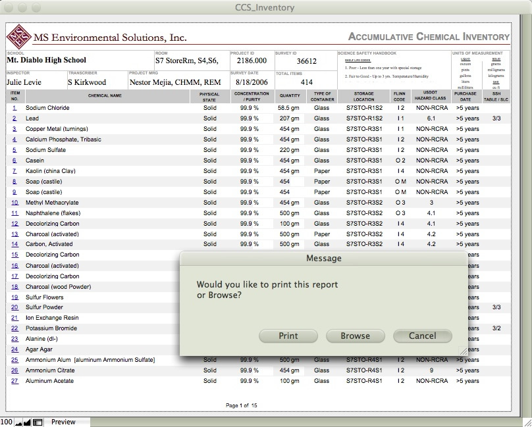Click the Print button in Message dialog
Screen dimensions: 532x427
pos(288,336)
